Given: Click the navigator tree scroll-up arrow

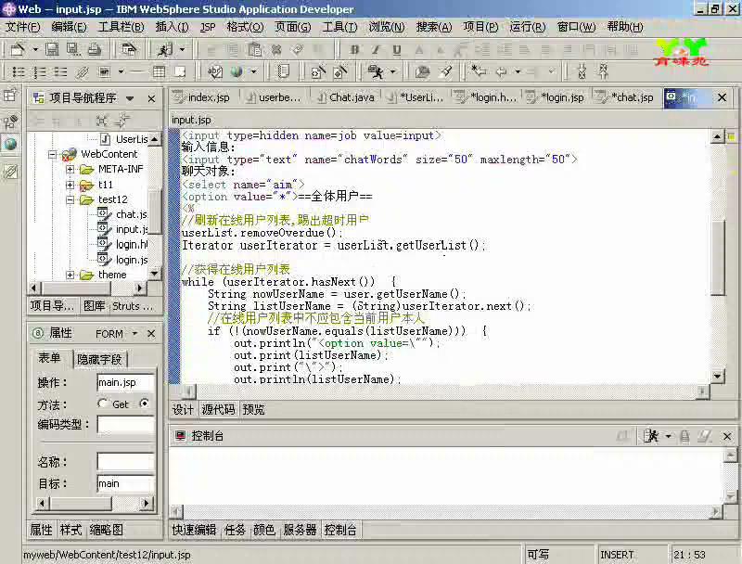Looking at the screenshot, I should click(x=154, y=138).
